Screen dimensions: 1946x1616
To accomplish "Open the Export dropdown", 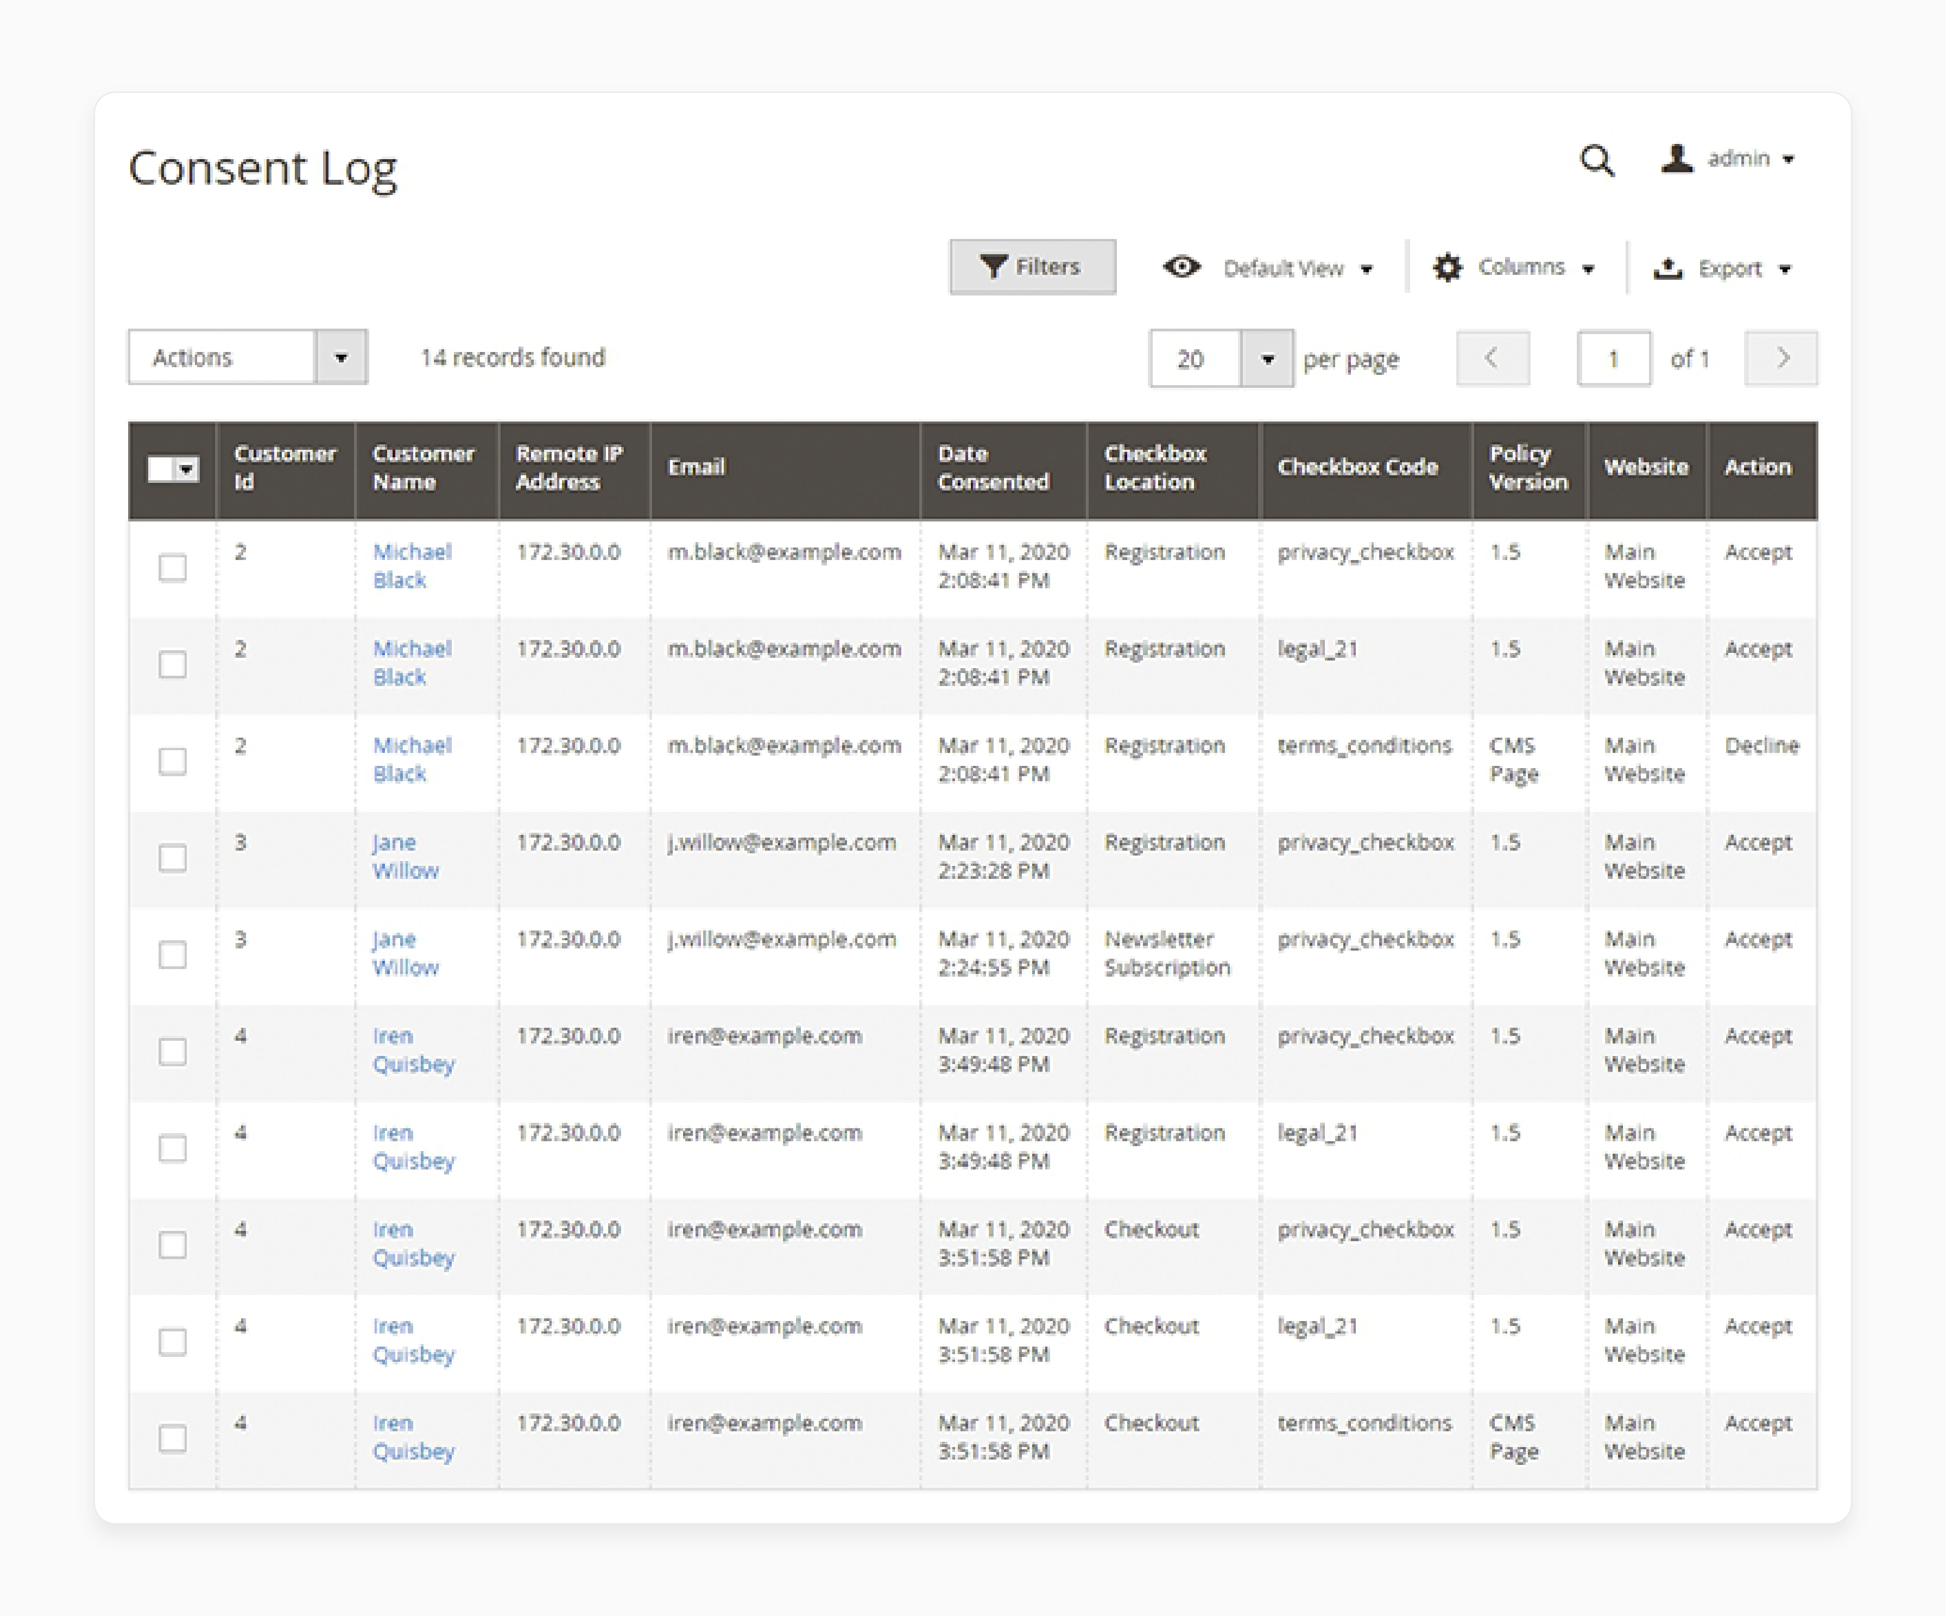I will point(1723,269).
